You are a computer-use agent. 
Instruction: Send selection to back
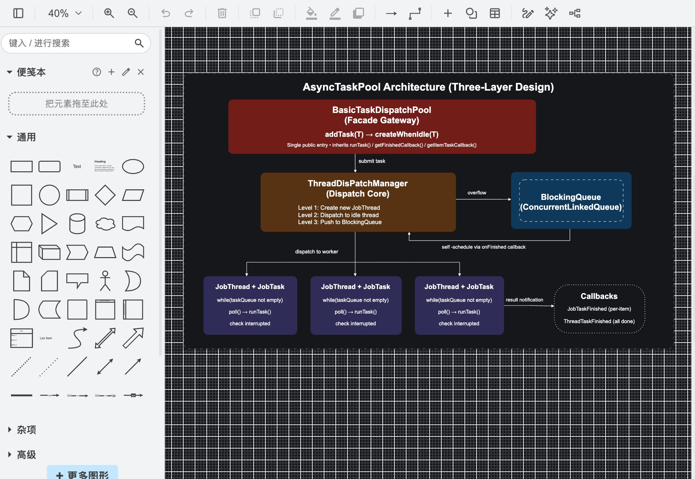pos(279,14)
